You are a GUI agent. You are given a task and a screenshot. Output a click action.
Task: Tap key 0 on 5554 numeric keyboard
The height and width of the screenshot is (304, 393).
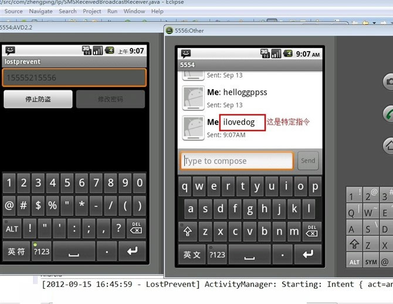pos(140,183)
